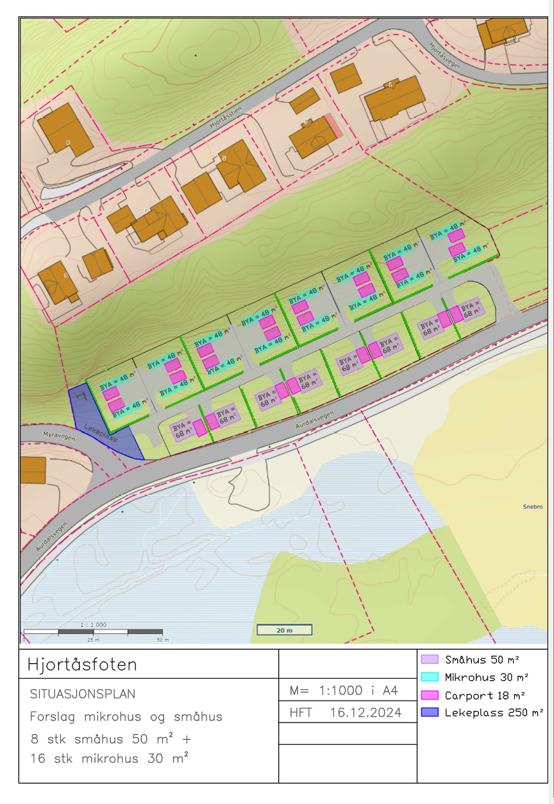554x804 pixels.
Task: Click the 8 stk småhus 50 m² line
Action: tap(110, 739)
